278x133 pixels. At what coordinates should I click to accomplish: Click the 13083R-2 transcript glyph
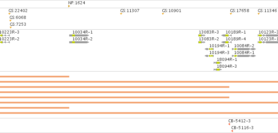(x=202, y=42)
